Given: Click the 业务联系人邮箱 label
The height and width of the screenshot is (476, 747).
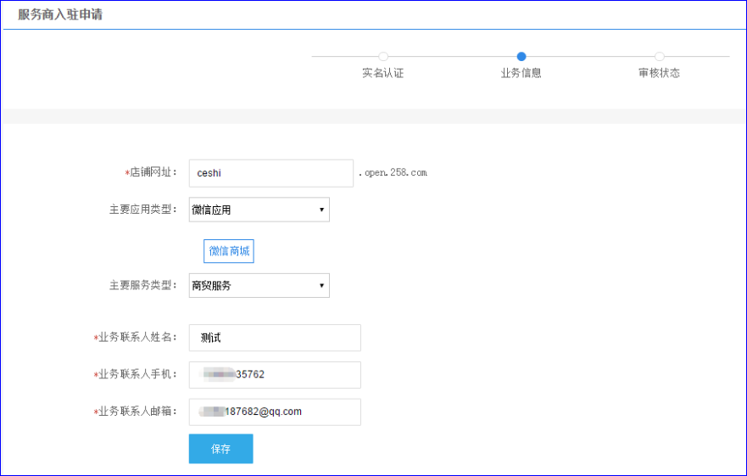Looking at the screenshot, I should coord(136,412).
